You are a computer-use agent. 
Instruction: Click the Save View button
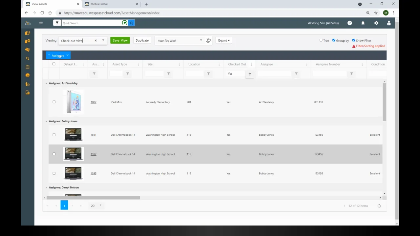pyautogui.click(x=120, y=41)
